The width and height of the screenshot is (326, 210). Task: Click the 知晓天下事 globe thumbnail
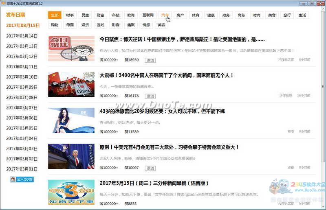(71, 192)
